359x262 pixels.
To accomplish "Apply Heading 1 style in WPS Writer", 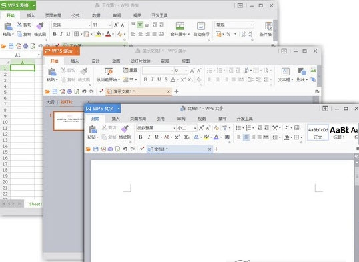I will [x=338, y=133].
